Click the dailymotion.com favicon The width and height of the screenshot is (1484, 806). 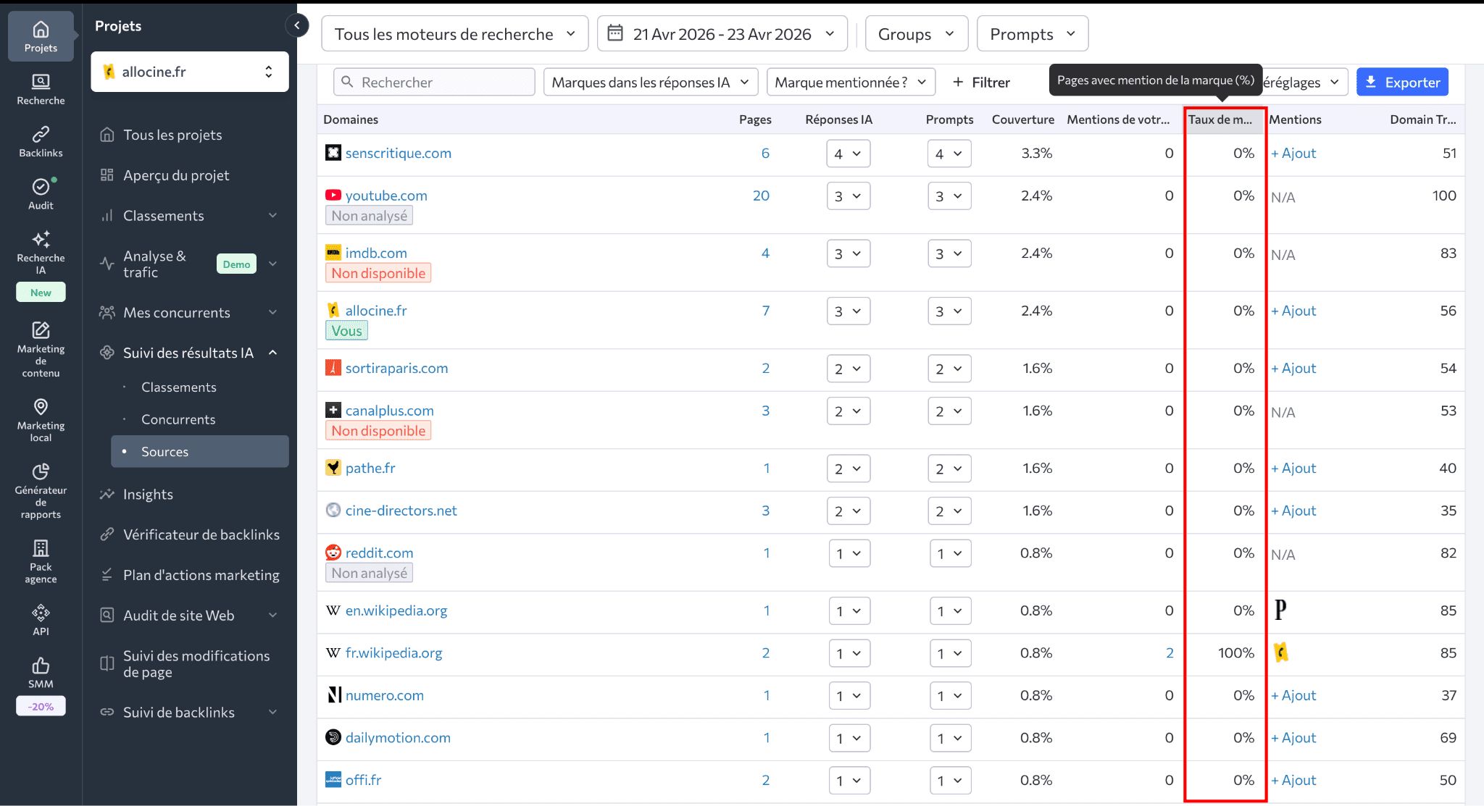pos(333,737)
